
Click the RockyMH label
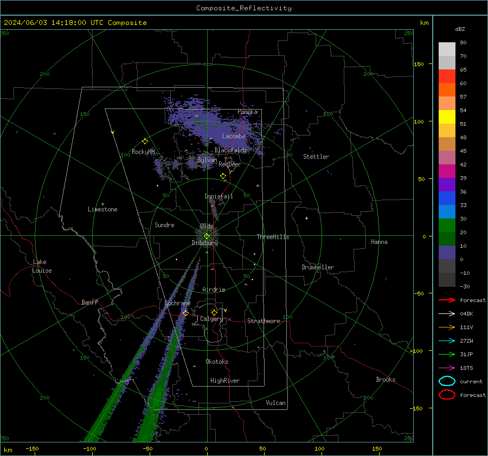tap(143, 152)
